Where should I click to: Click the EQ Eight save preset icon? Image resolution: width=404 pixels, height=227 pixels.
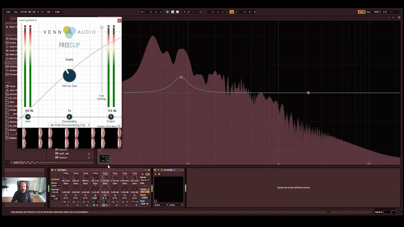click(x=149, y=170)
